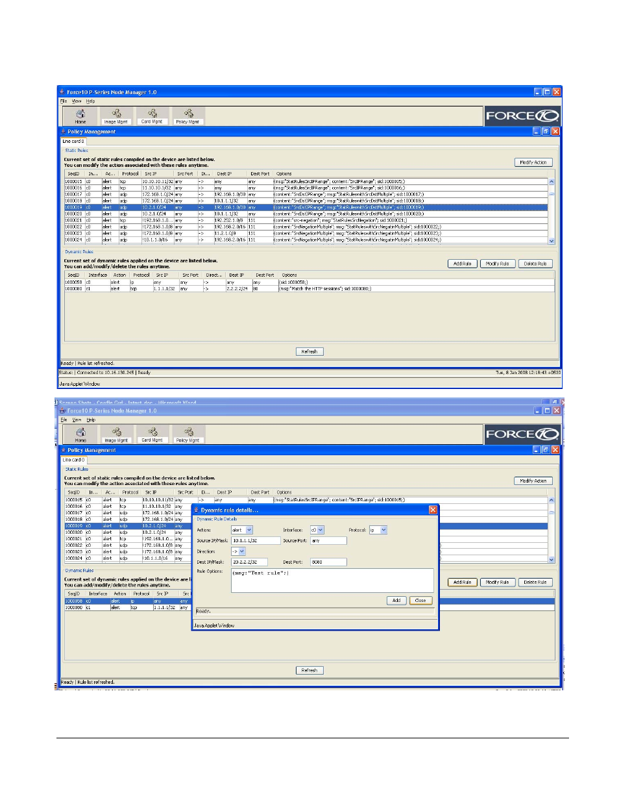Image resolution: width=619 pixels, height=802 pixels.
Task: Select dynamic rule 1000058 in upper screenshot
Action: [309, 282]
